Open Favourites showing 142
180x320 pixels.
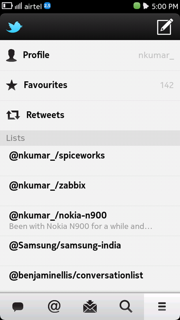point(90,85)
